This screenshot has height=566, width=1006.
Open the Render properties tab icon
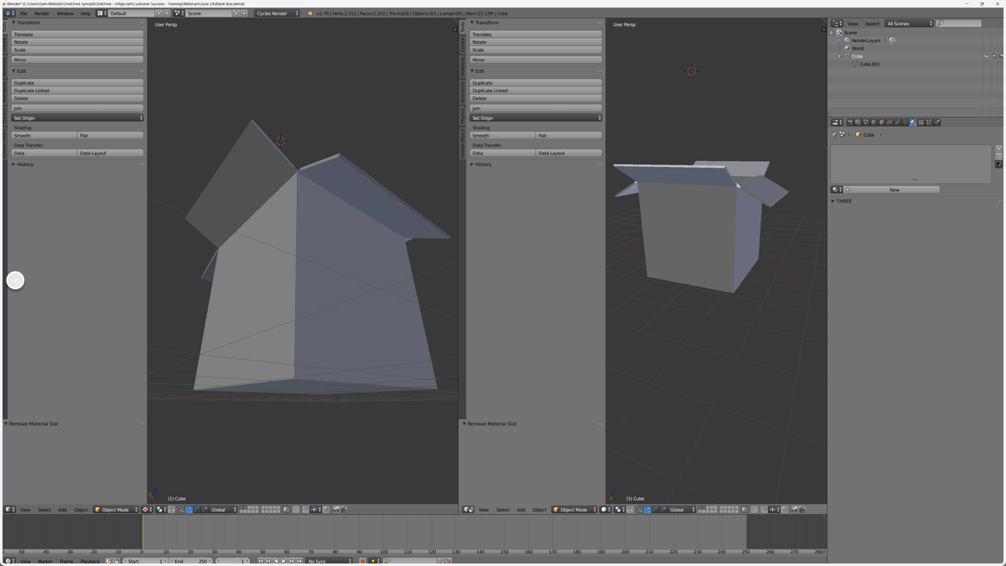pos(850,122)
